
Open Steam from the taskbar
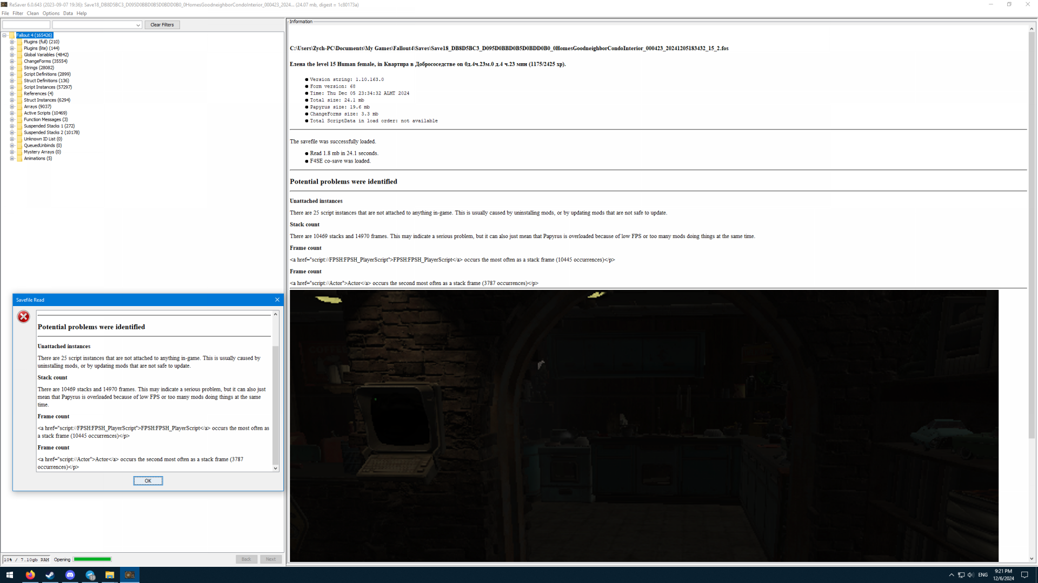pyautogui.click(x=50, y=575)
